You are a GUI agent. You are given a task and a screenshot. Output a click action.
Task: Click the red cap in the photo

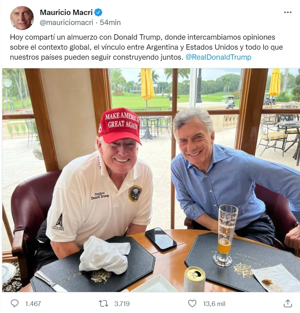click(120, 125)
